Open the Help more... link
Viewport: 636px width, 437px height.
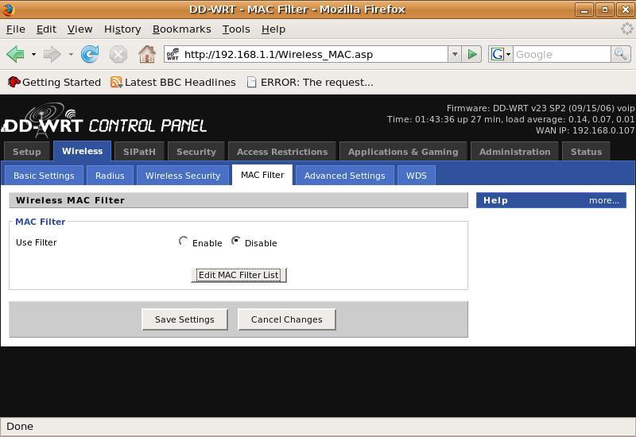coord(604,200)
